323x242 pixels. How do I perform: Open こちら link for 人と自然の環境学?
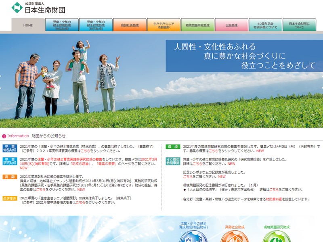[x=274, y=190]
